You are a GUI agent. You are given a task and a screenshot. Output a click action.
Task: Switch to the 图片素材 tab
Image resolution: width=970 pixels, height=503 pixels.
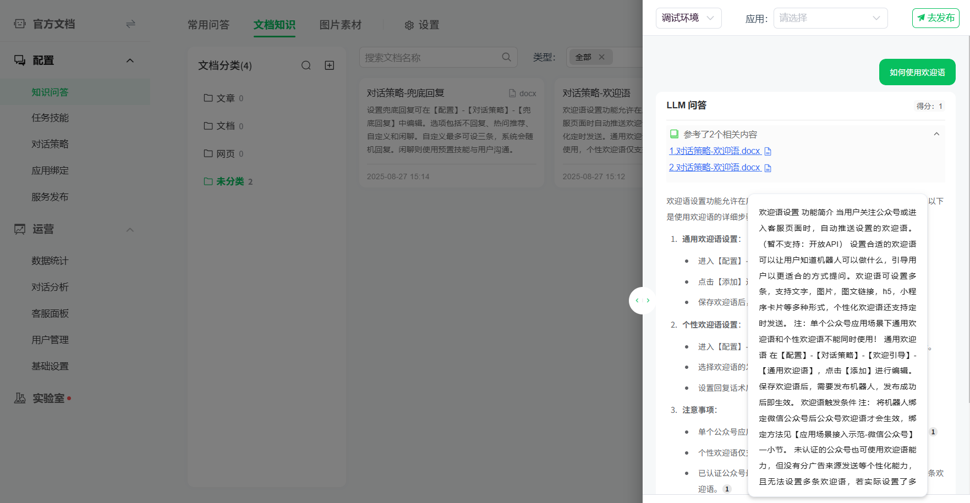(x=341, y=25)
